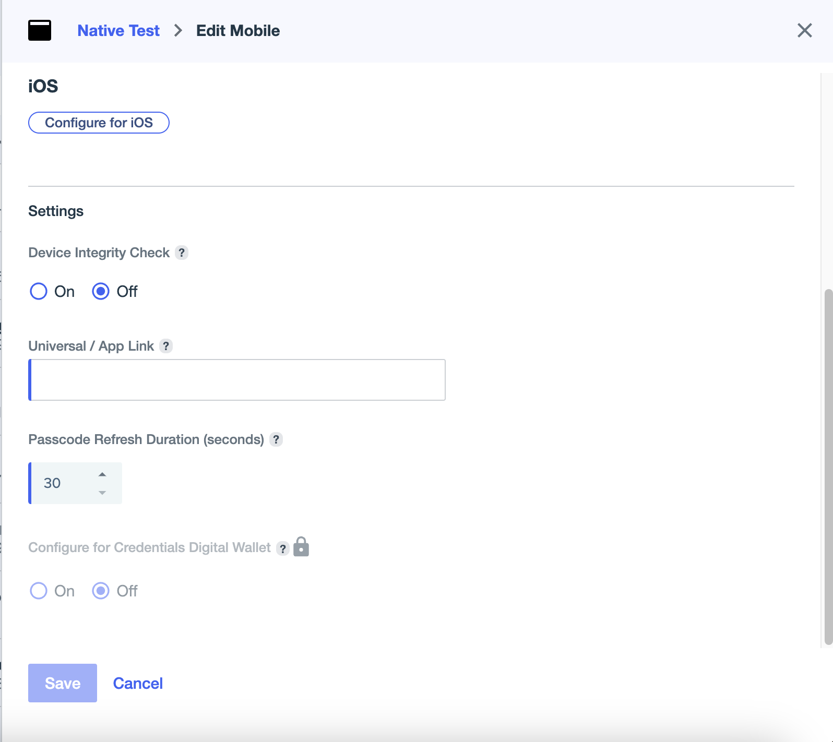Open help for Device Integrity Check
The height and width of the screenshot is (742, 833).
tap(182, 253)
